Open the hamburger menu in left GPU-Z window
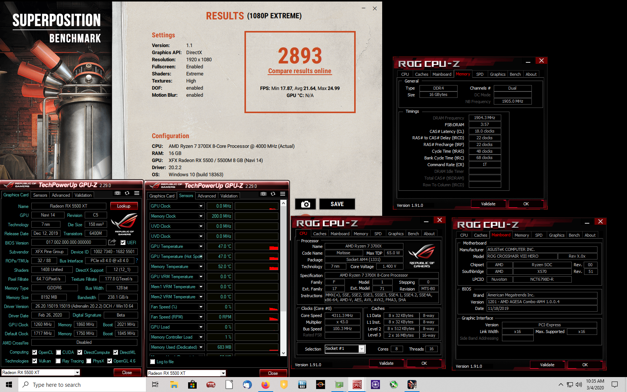 coord(137,193)
